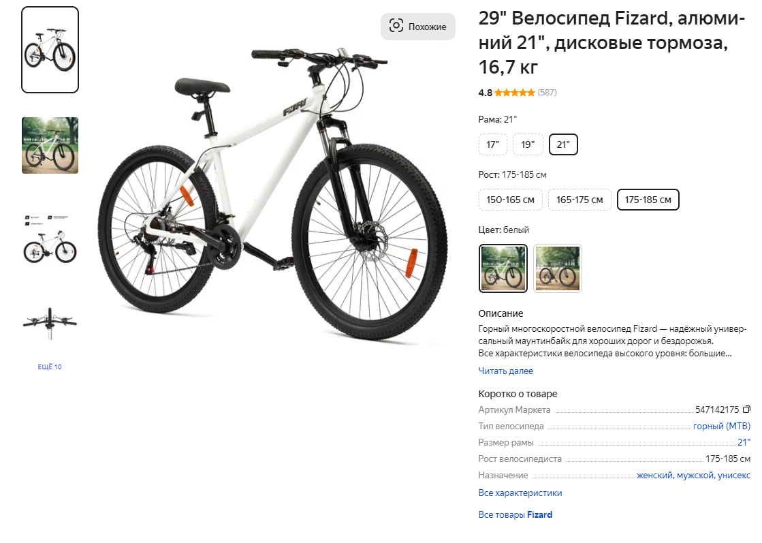Pick rider height 165-175 см
Viewport: 762px width, 543px height.
point(580,200)
